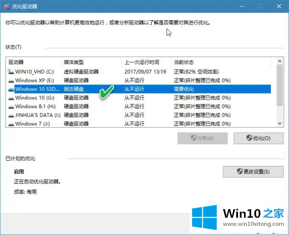Click the 已计划的优化 section label
The image size is (289, 235).
20,158
